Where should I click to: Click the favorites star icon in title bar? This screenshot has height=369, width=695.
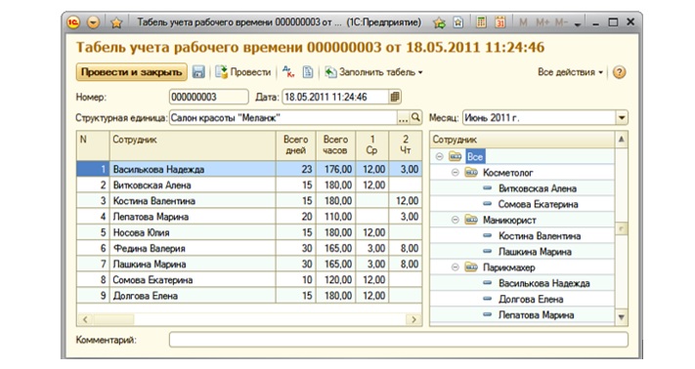[116, 22]
